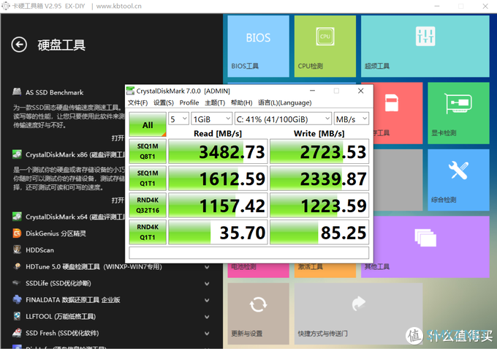Screen dimensions: 497x349
Task: Run the SEQ1M Q1T1 test
Action: [148, 179]
